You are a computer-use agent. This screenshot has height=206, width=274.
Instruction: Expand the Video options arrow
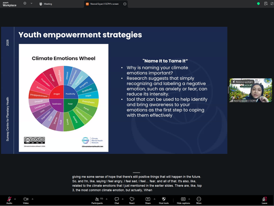pyautogui.click(x=33, y=199)
